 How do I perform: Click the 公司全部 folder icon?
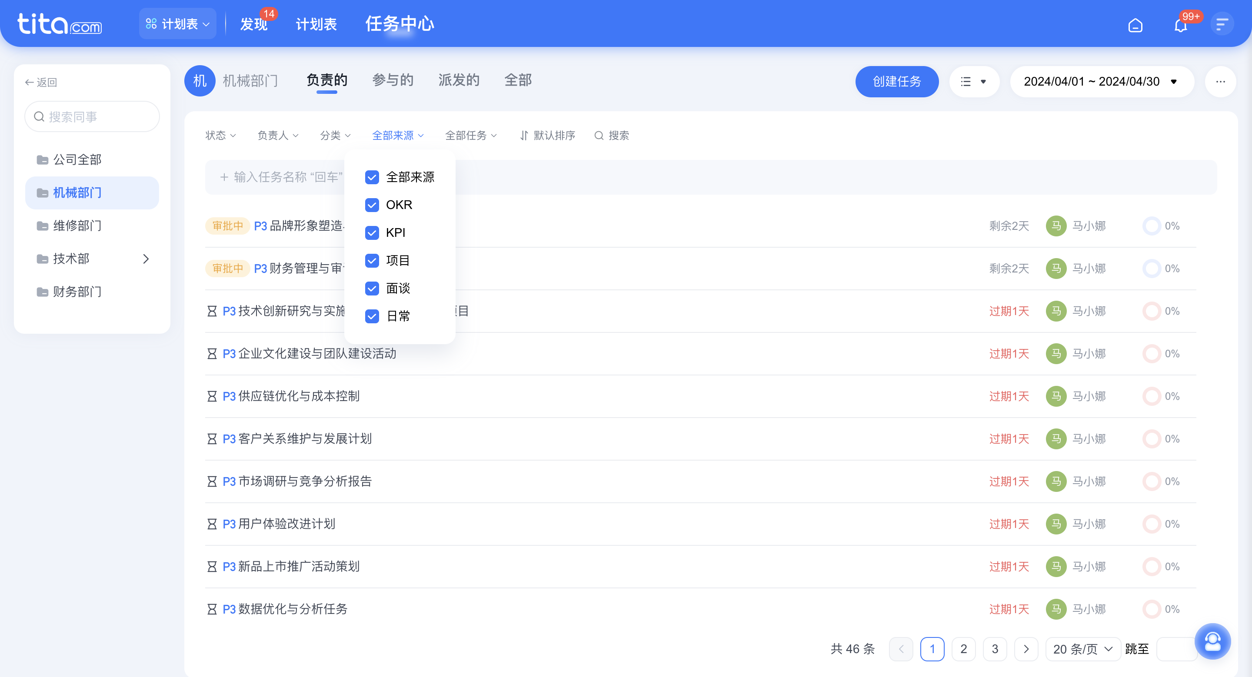42,160
